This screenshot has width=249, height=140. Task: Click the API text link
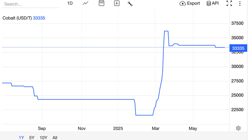[x=215, y=3]
